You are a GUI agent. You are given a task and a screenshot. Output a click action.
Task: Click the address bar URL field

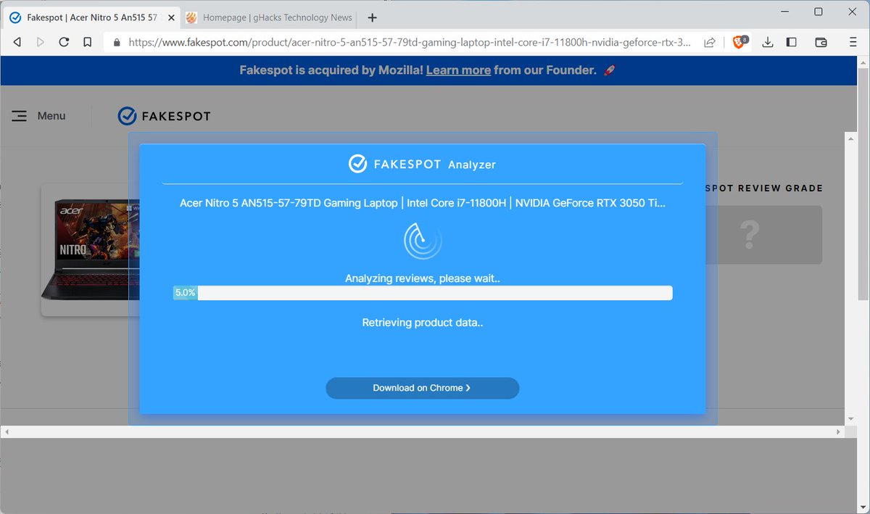pyautogui.click(x=362, y=42)
